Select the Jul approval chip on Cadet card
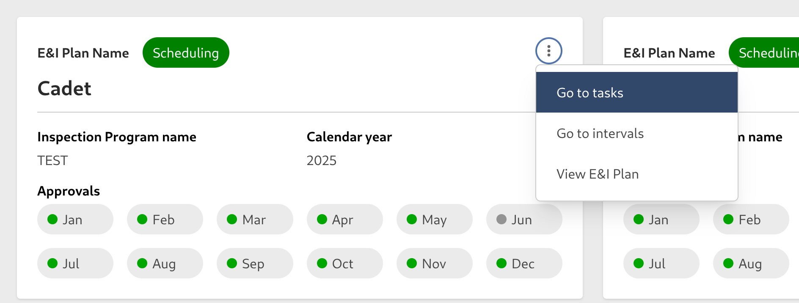Viewport: 799px width, 303px height. coord(75,264)
